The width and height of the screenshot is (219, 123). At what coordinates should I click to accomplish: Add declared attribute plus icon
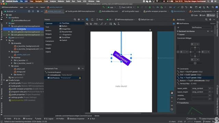click(x=208, y=31)
